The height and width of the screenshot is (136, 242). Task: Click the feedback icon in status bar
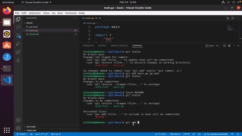pos(232,134)
